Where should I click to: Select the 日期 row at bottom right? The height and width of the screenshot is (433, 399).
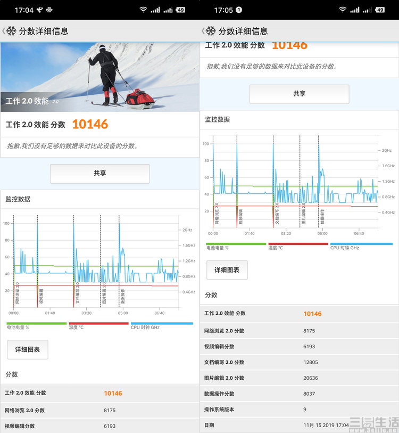300,425
